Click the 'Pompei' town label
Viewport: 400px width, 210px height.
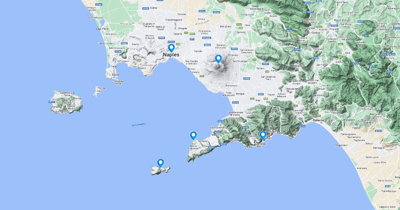(x=240, y=94)
